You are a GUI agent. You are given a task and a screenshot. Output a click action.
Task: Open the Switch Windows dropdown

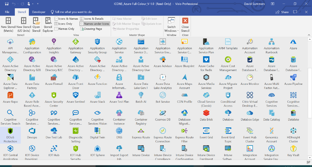pyautogui.click(x=171, y=26)
